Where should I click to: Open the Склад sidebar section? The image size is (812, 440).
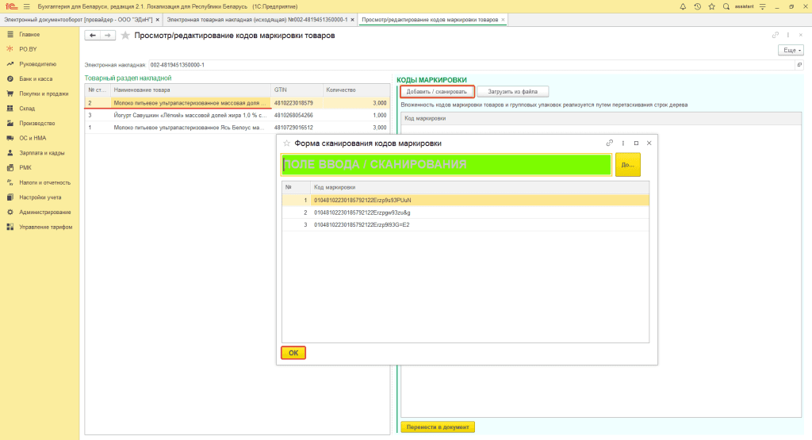pos(27,109)
